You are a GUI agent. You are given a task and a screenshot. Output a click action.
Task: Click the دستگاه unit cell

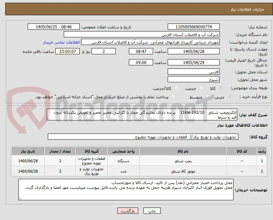click(x=123, y=161)
